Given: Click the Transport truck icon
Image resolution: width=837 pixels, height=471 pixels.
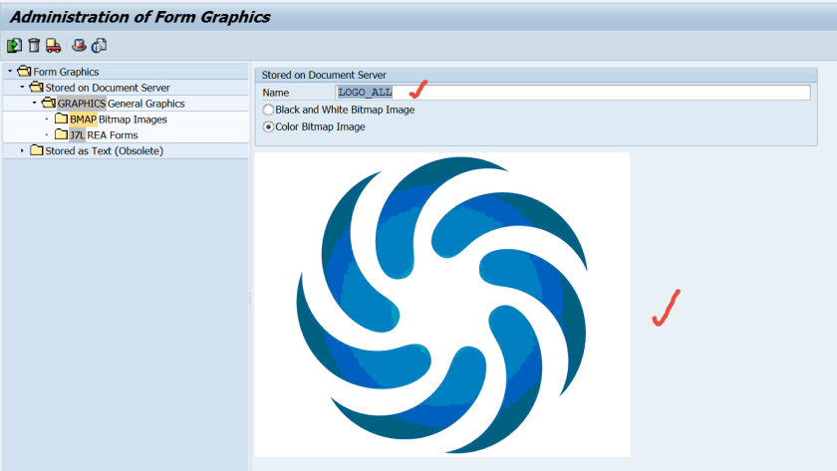Looking at the screenshot, I should pyautogui.click(x=54, y=46).
